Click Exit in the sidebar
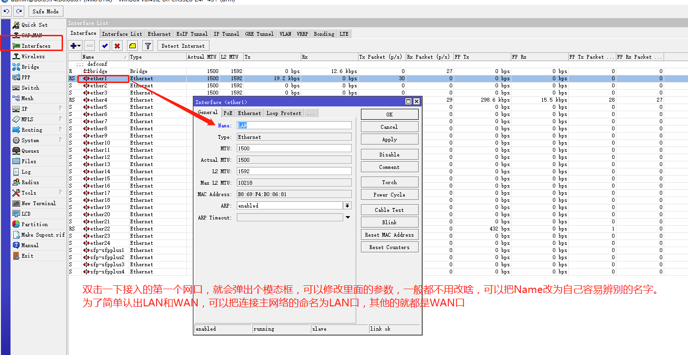The width and height of the screenshot is (688, 355). [x=27, y=256]
